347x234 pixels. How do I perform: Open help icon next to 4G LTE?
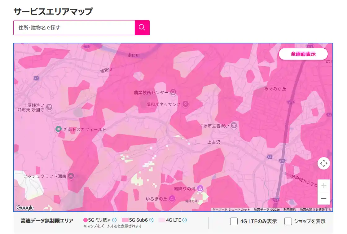pos(185,220)
